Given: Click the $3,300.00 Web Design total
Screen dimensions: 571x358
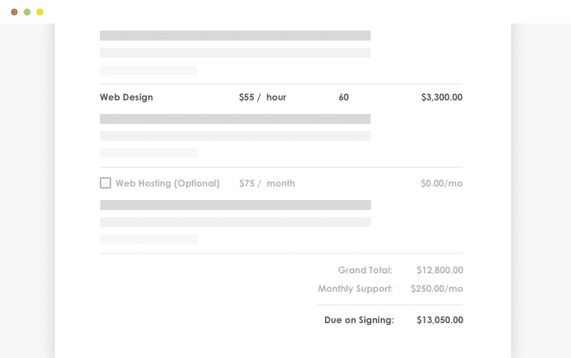Looking at the screenshot, I should [x=441, y=97].
